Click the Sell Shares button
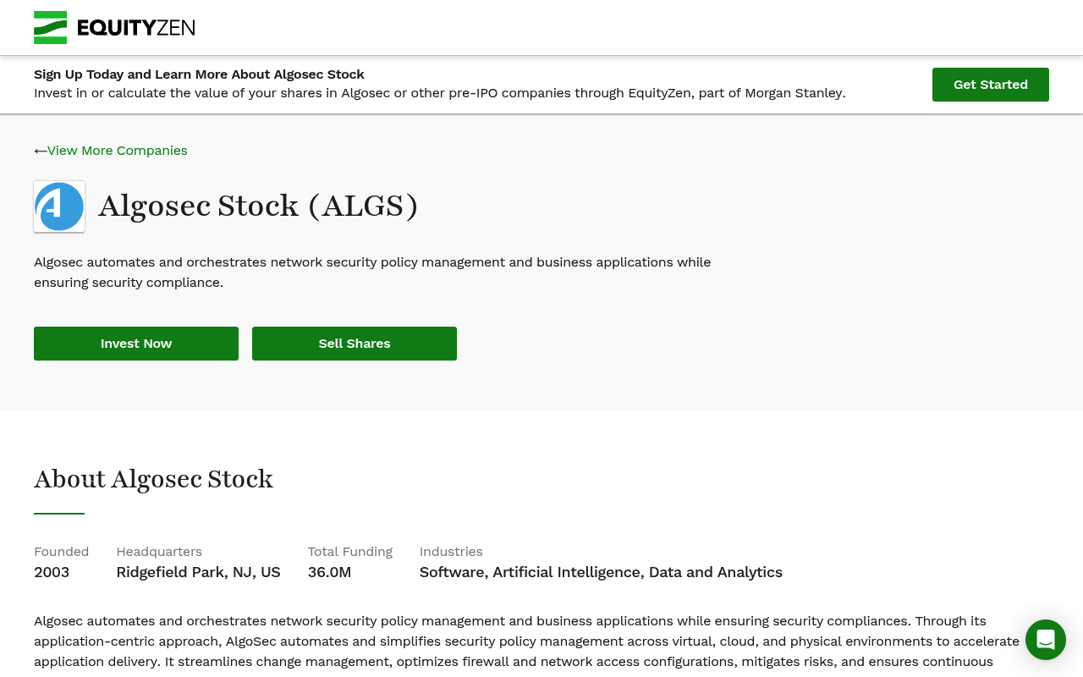This screenshot has width=1083, height=677. [x=355, y=344]
